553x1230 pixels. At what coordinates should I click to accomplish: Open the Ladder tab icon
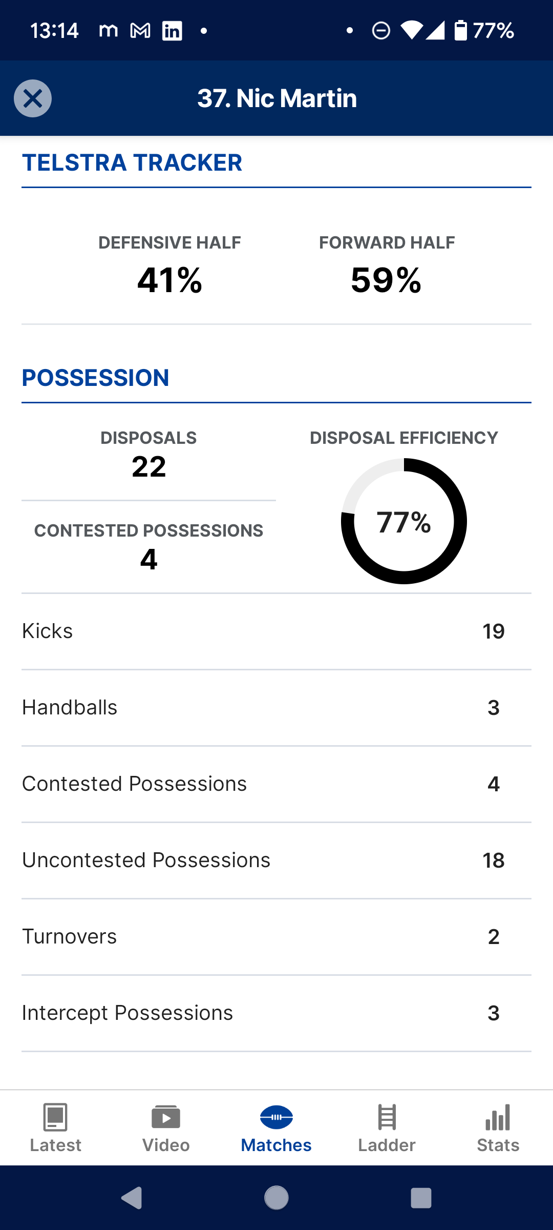387,1117
